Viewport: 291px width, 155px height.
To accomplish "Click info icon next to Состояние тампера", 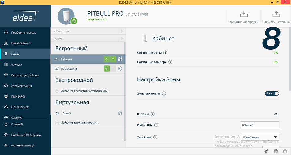I will coord(170,62).
